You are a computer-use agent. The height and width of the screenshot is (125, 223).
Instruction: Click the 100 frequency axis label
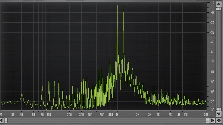[x=49, y=115]
